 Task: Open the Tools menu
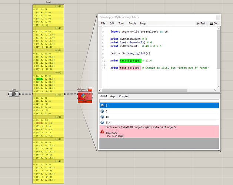pyautogui.click(x=121, y=23)
